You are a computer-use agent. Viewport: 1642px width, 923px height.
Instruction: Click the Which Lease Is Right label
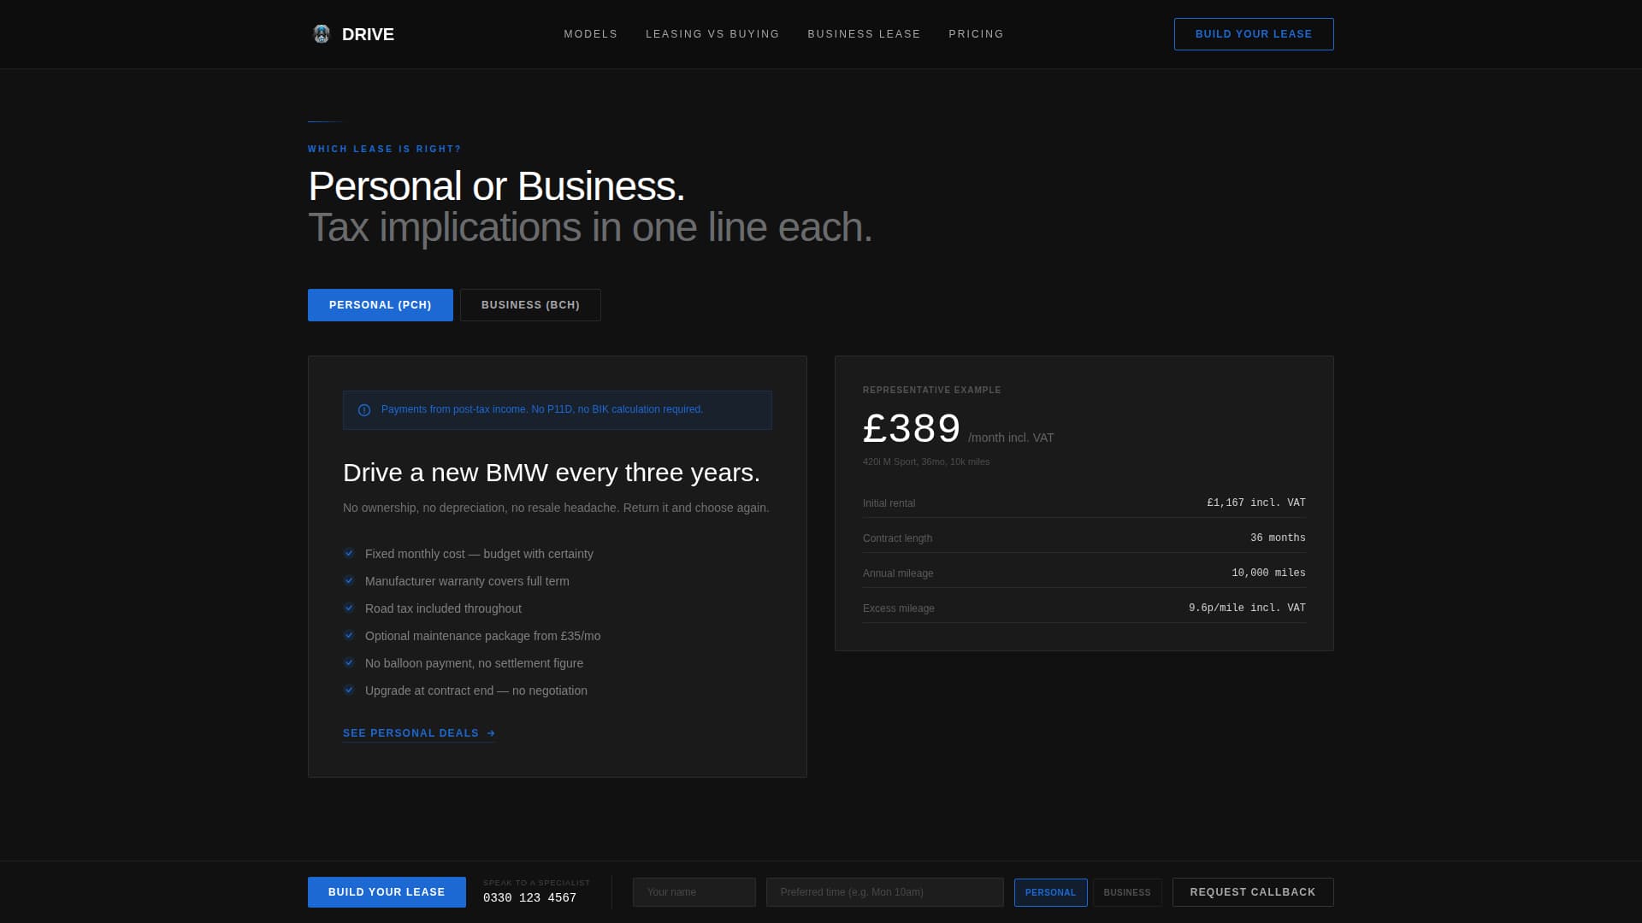click(385, 149)
